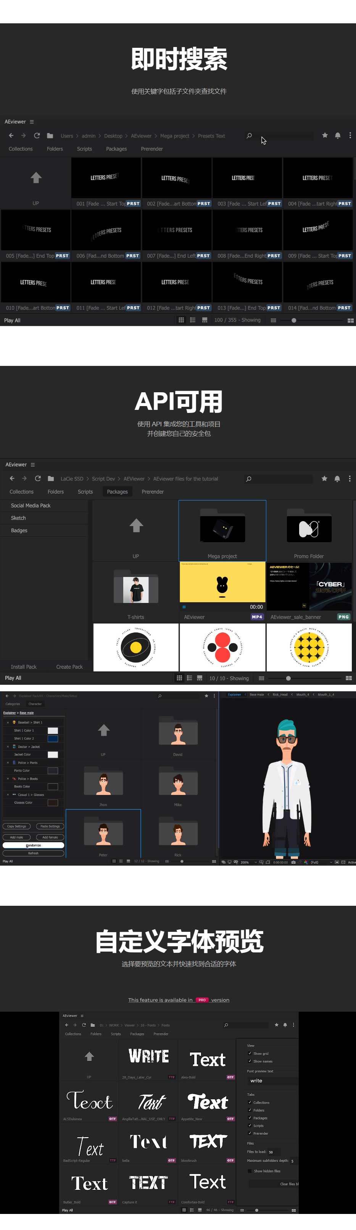Remove the Police > Boots item with its X

pos(8,778)
